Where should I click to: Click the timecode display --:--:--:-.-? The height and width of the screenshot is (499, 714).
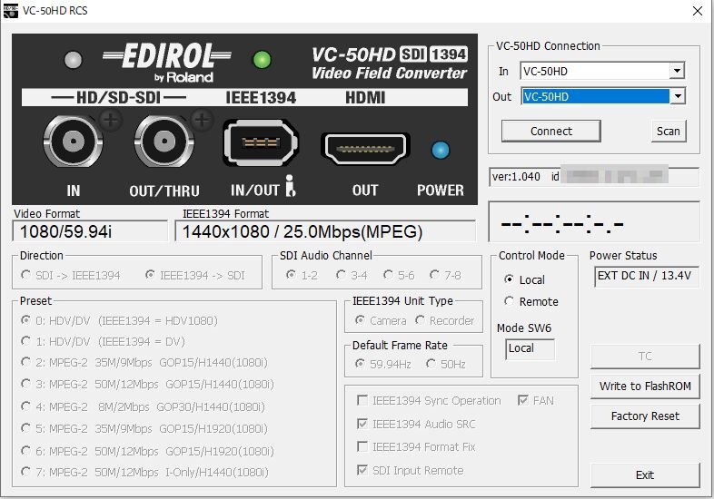594,221
